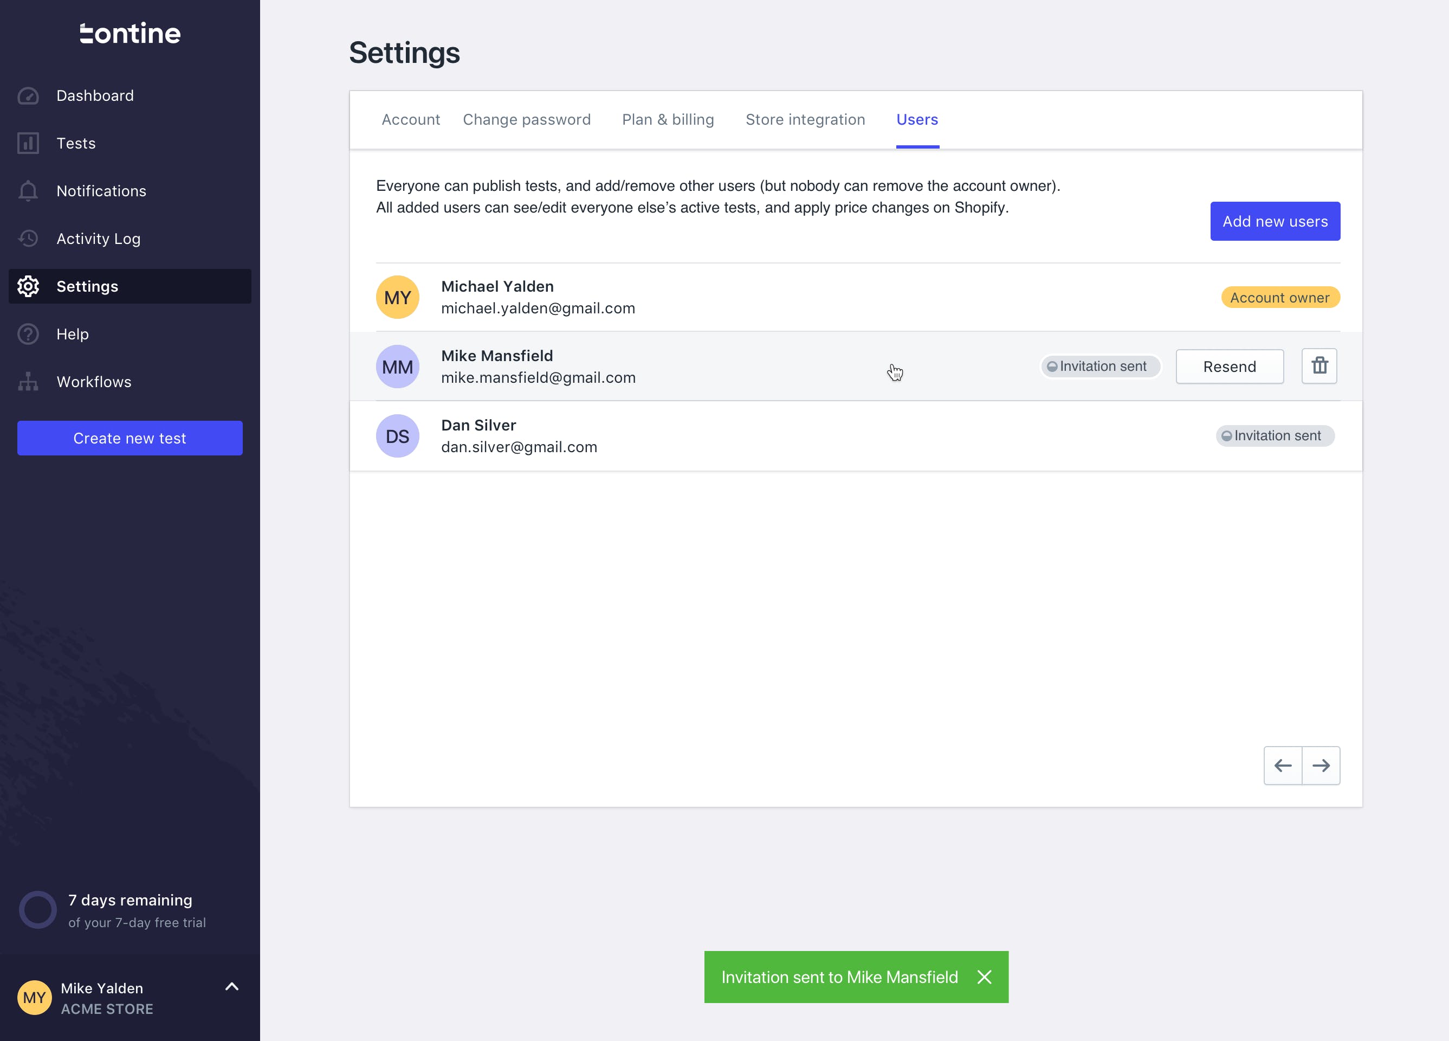Open the Store integration tab

pos(805,120)
